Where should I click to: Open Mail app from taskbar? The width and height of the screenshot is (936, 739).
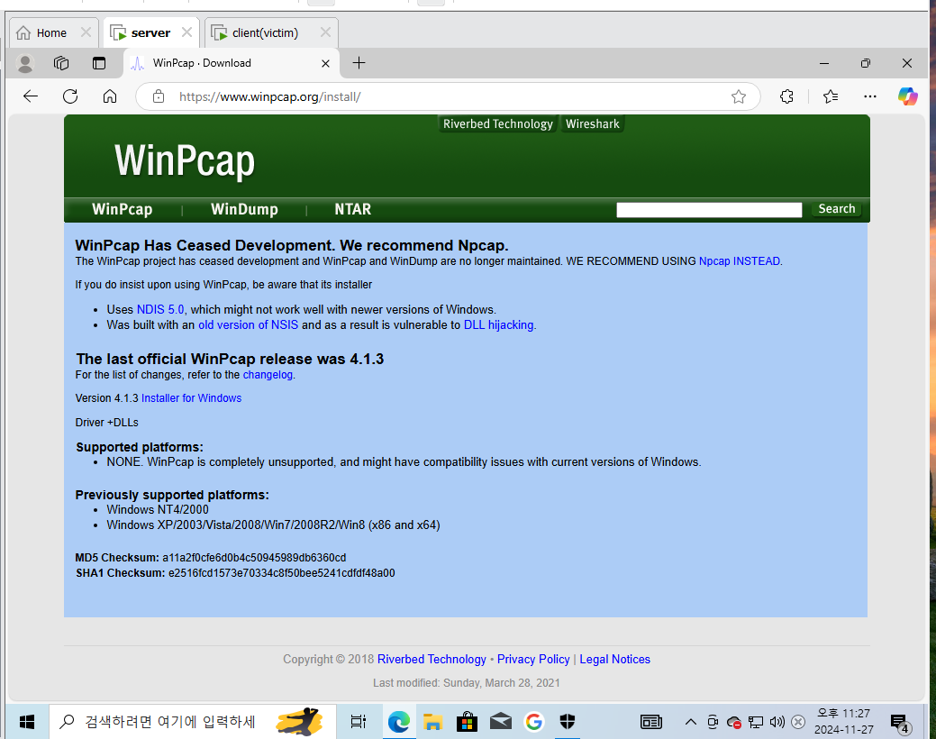[x=500, y=722]
